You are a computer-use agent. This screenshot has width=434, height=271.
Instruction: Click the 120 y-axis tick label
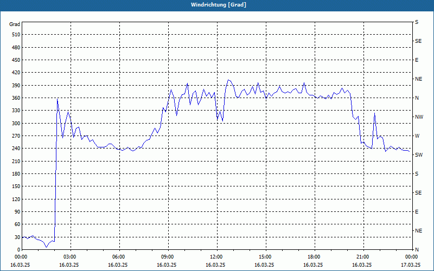(x=16, y=199)
